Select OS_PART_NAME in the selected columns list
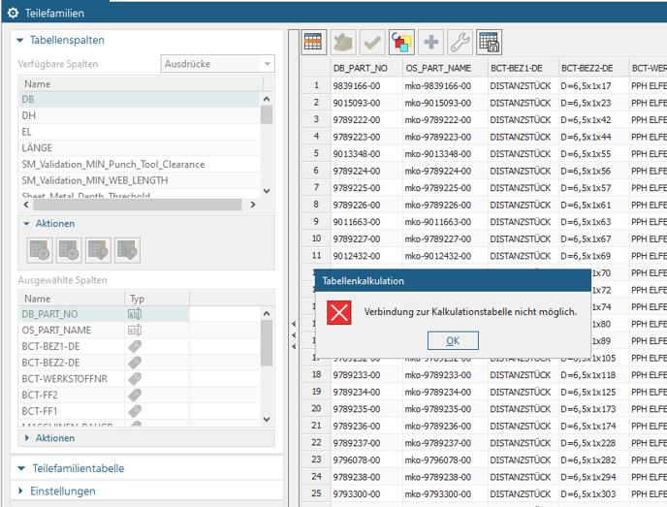 click(x=140, y=330)
